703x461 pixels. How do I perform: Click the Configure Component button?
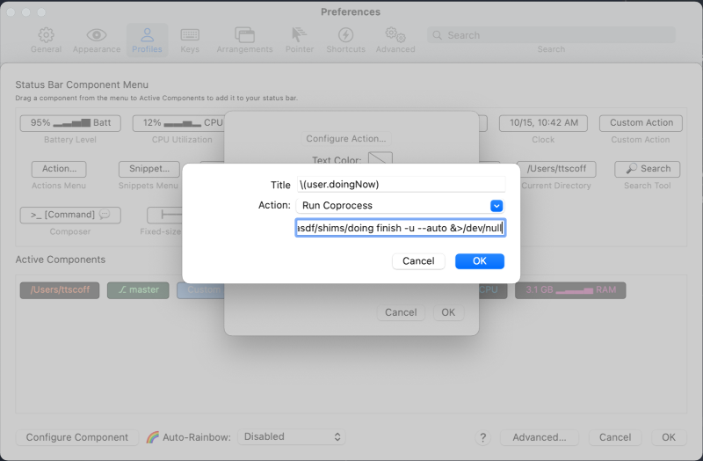pos(76,437)
